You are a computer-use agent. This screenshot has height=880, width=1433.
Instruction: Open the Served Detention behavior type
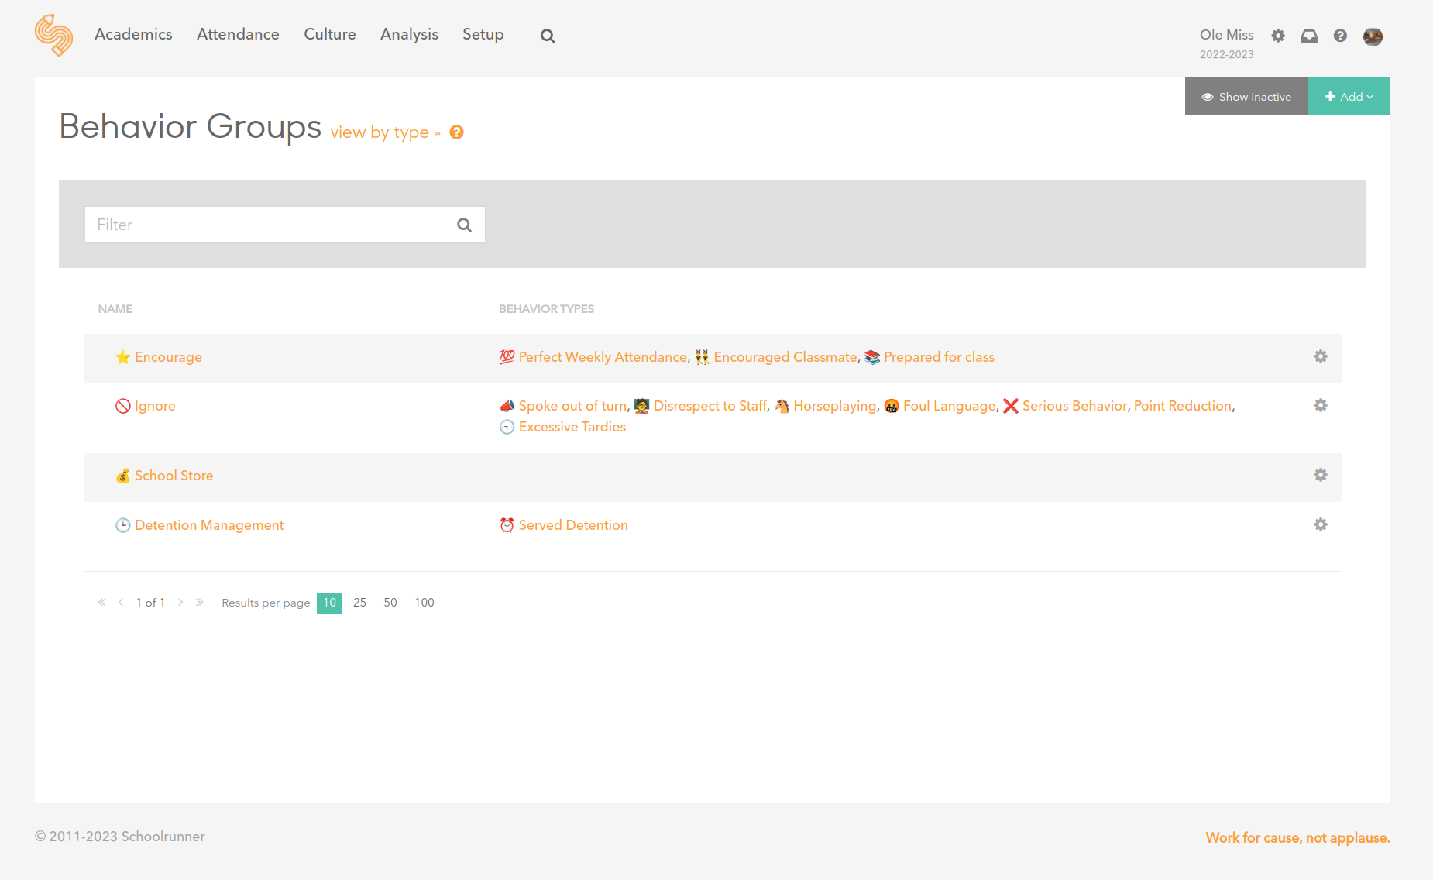(x=572, y=525)
